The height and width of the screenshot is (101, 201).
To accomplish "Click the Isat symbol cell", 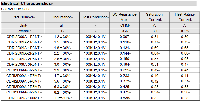I will coord(155,31).
